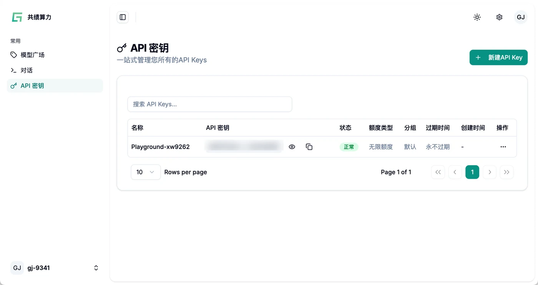The width and height of the screenshot is (538, 285).
Task: Click the Playground-xw9262 name cell
Action: tap(161, 147)
